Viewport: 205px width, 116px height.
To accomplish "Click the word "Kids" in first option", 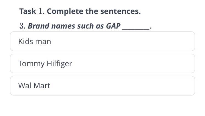I will click(26, 41).
